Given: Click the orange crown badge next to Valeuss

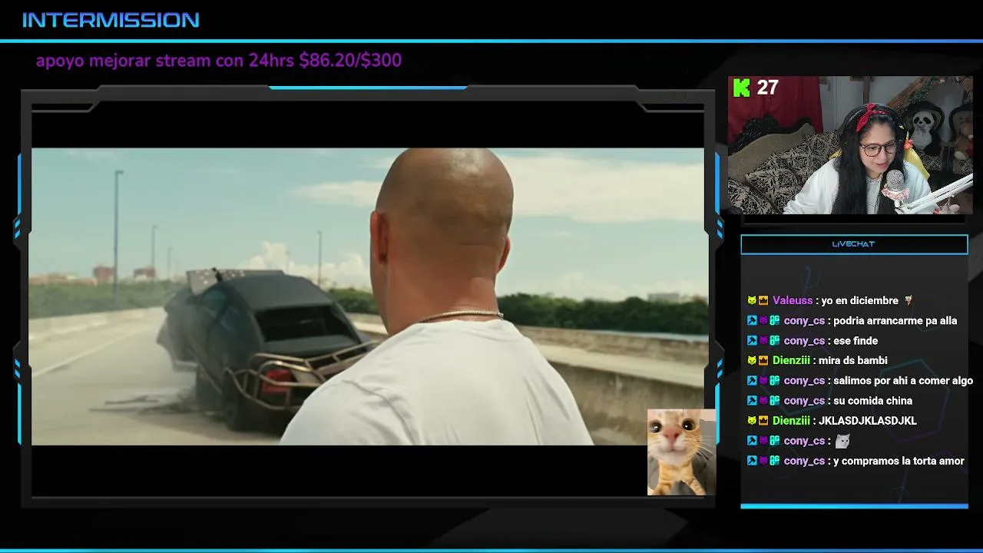Looking at the screenshot, I should point(763,301).
